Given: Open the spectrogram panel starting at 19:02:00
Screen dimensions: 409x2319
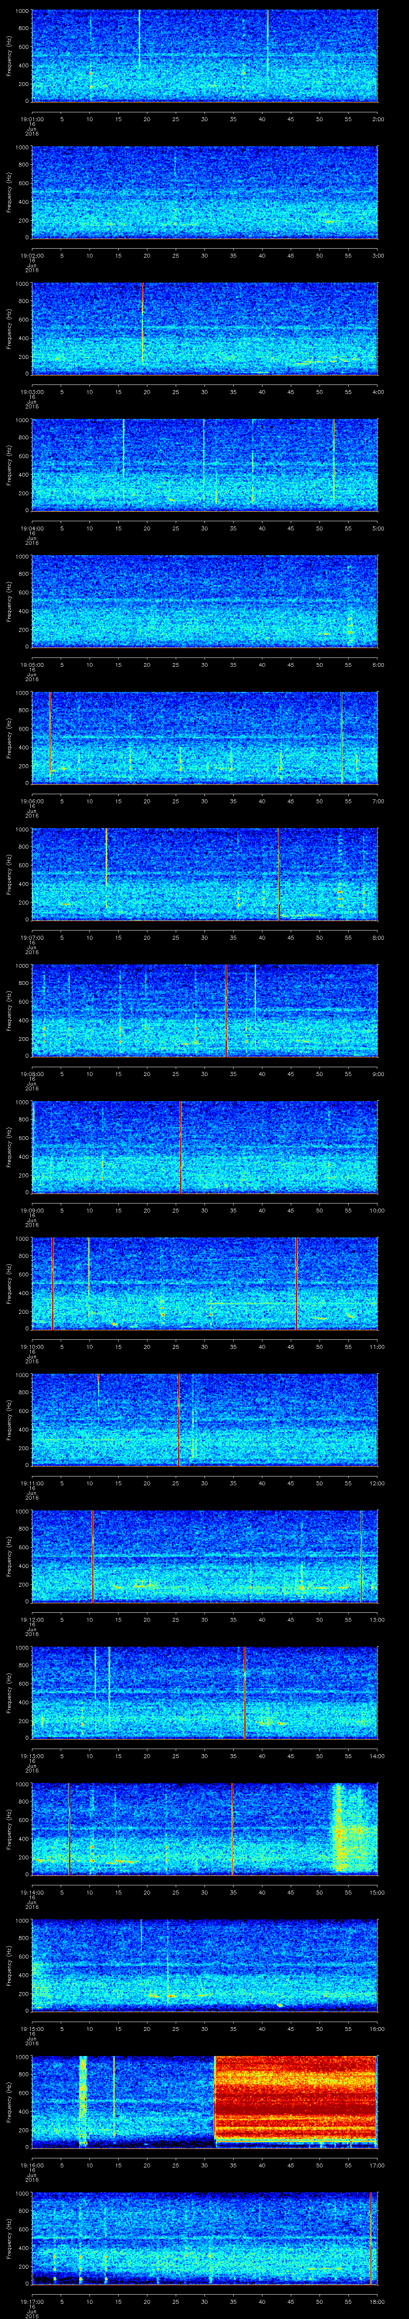Looking at the screenshot, I should tap(204, 193).
